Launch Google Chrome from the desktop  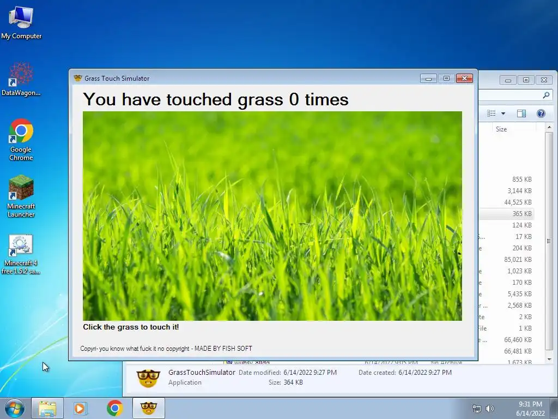(21, 140)
